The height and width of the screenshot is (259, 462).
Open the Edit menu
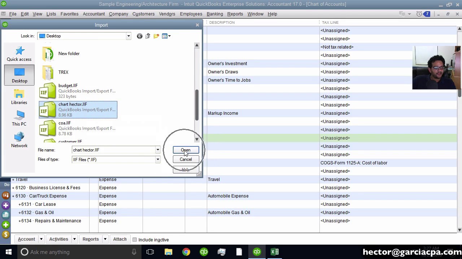25,14
